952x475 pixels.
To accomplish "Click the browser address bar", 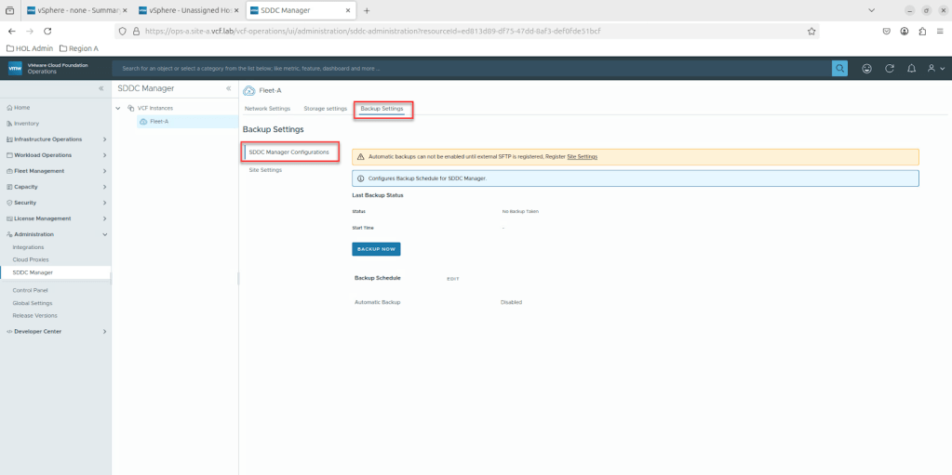I will click(x=466, y=31).
